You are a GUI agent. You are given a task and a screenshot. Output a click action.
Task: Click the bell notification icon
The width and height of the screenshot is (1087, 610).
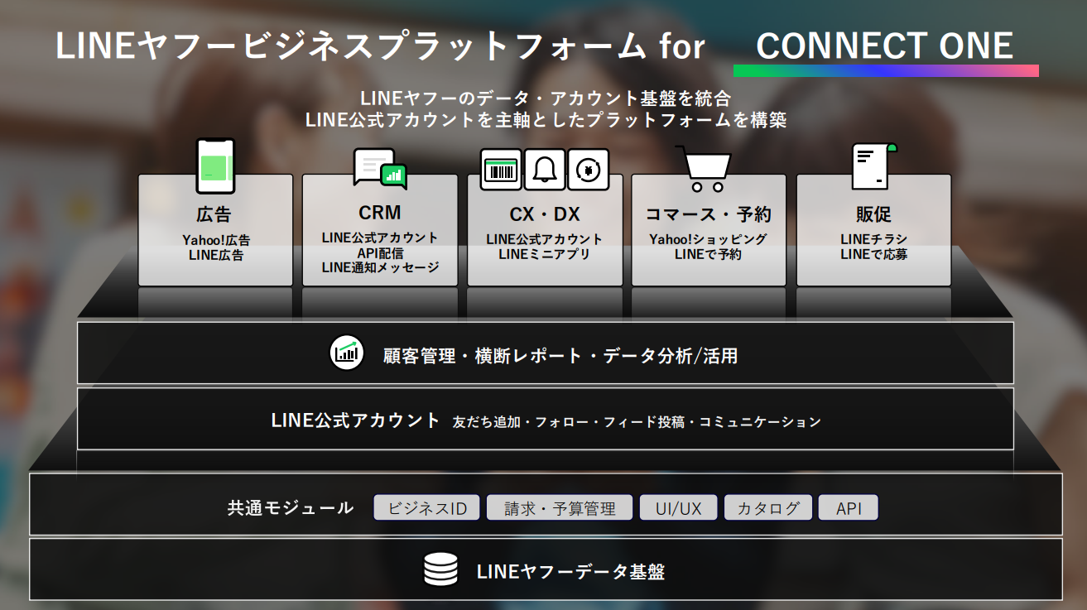(x=545, y=170)
